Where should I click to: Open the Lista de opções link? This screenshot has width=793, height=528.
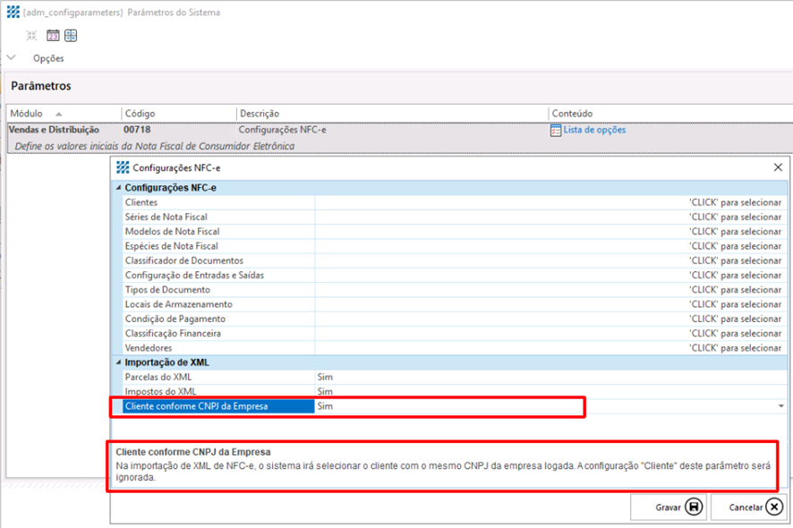pos(594,130)
